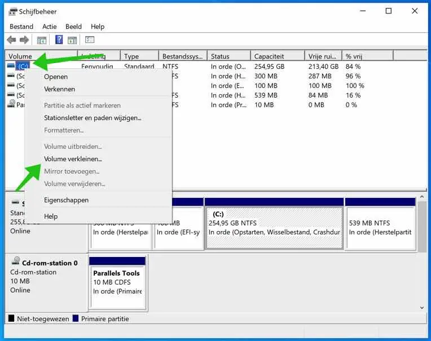Click the Properties list toolbar icon
The height and width of the screenshot is (341, 431).
coord(90,40)
